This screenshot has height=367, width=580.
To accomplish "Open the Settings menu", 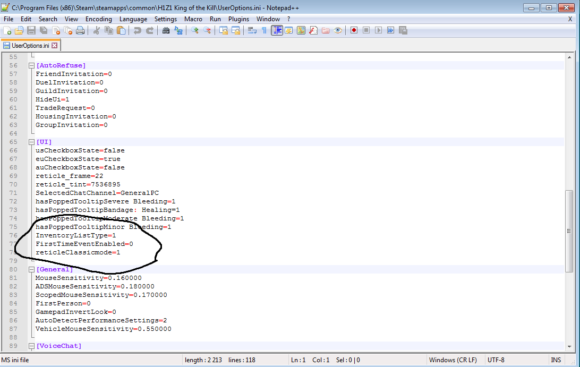I will tap(165, 19).
